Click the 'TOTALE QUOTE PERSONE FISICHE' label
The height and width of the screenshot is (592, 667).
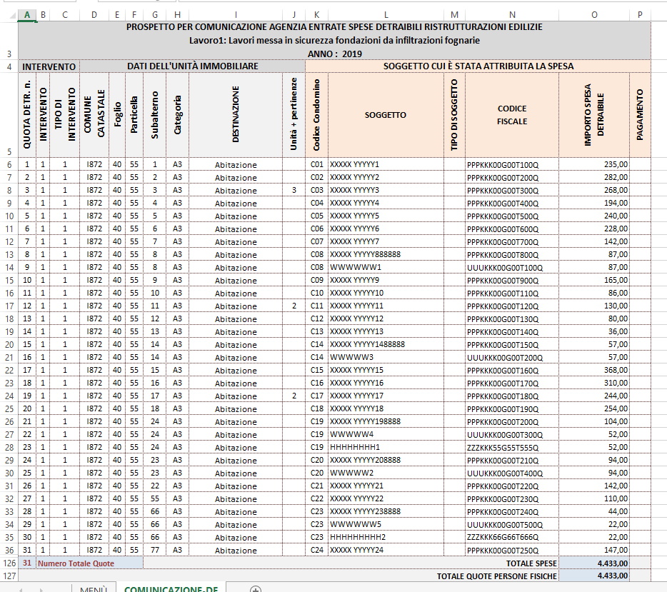497,576
